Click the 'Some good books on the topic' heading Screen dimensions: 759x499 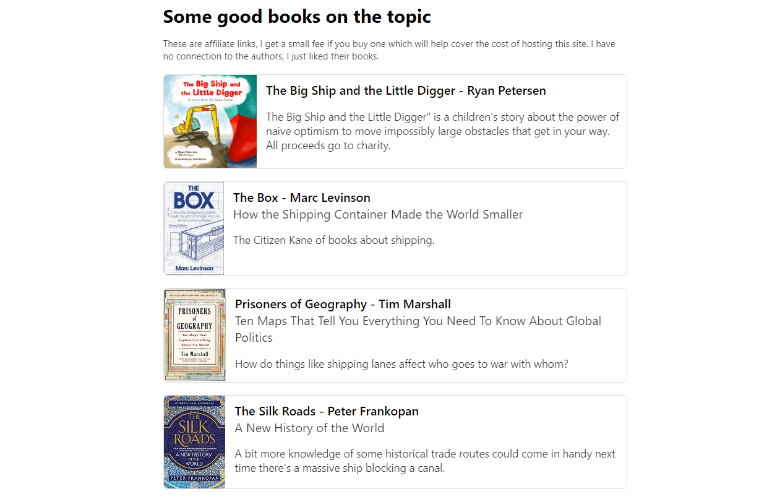(x=297, y=17)
